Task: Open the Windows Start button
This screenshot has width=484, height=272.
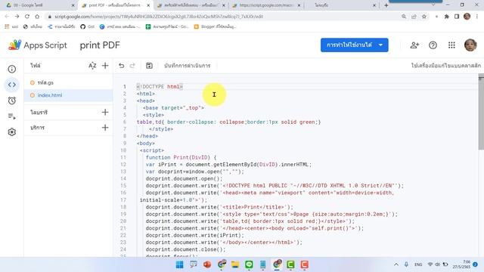Action: (179, 264)
